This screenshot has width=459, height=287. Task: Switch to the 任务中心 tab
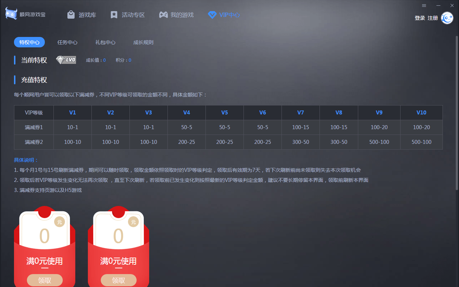click(67, 42)
